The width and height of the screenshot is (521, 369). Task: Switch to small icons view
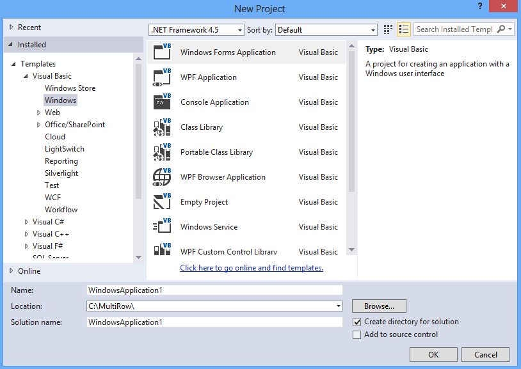[x=388, y=29]
